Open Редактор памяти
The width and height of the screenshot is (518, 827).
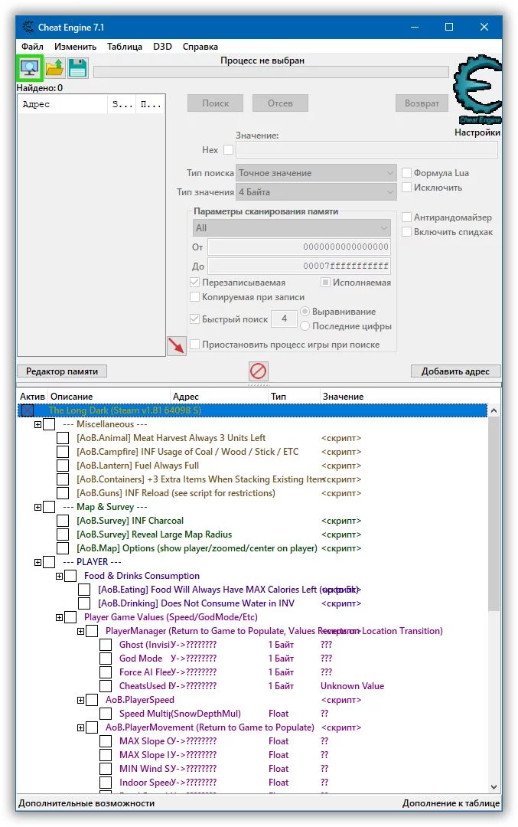(x=62, y=371)
